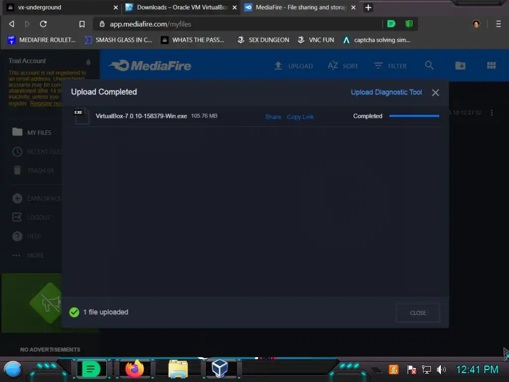The height and width of the screenshot is (382, 509).
Task: Click the EXE file icon in upload list
Action: point(82,116)
